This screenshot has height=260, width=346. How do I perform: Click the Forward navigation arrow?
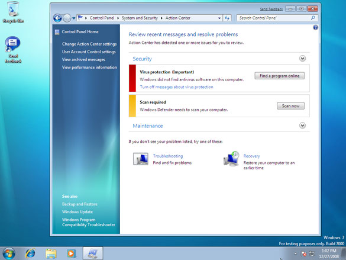(x=67, y=18)
